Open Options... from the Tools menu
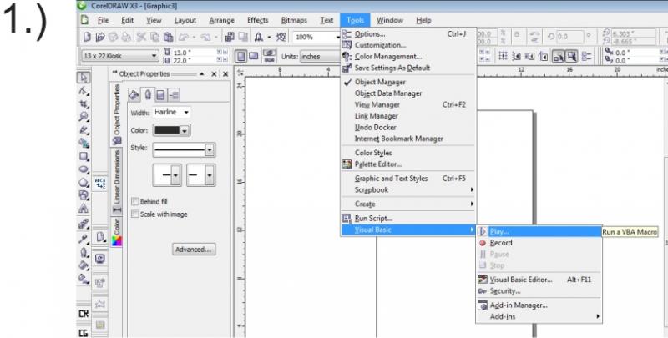Image resolution: width=668 pixels, height=338 pixels. [408, 34]
